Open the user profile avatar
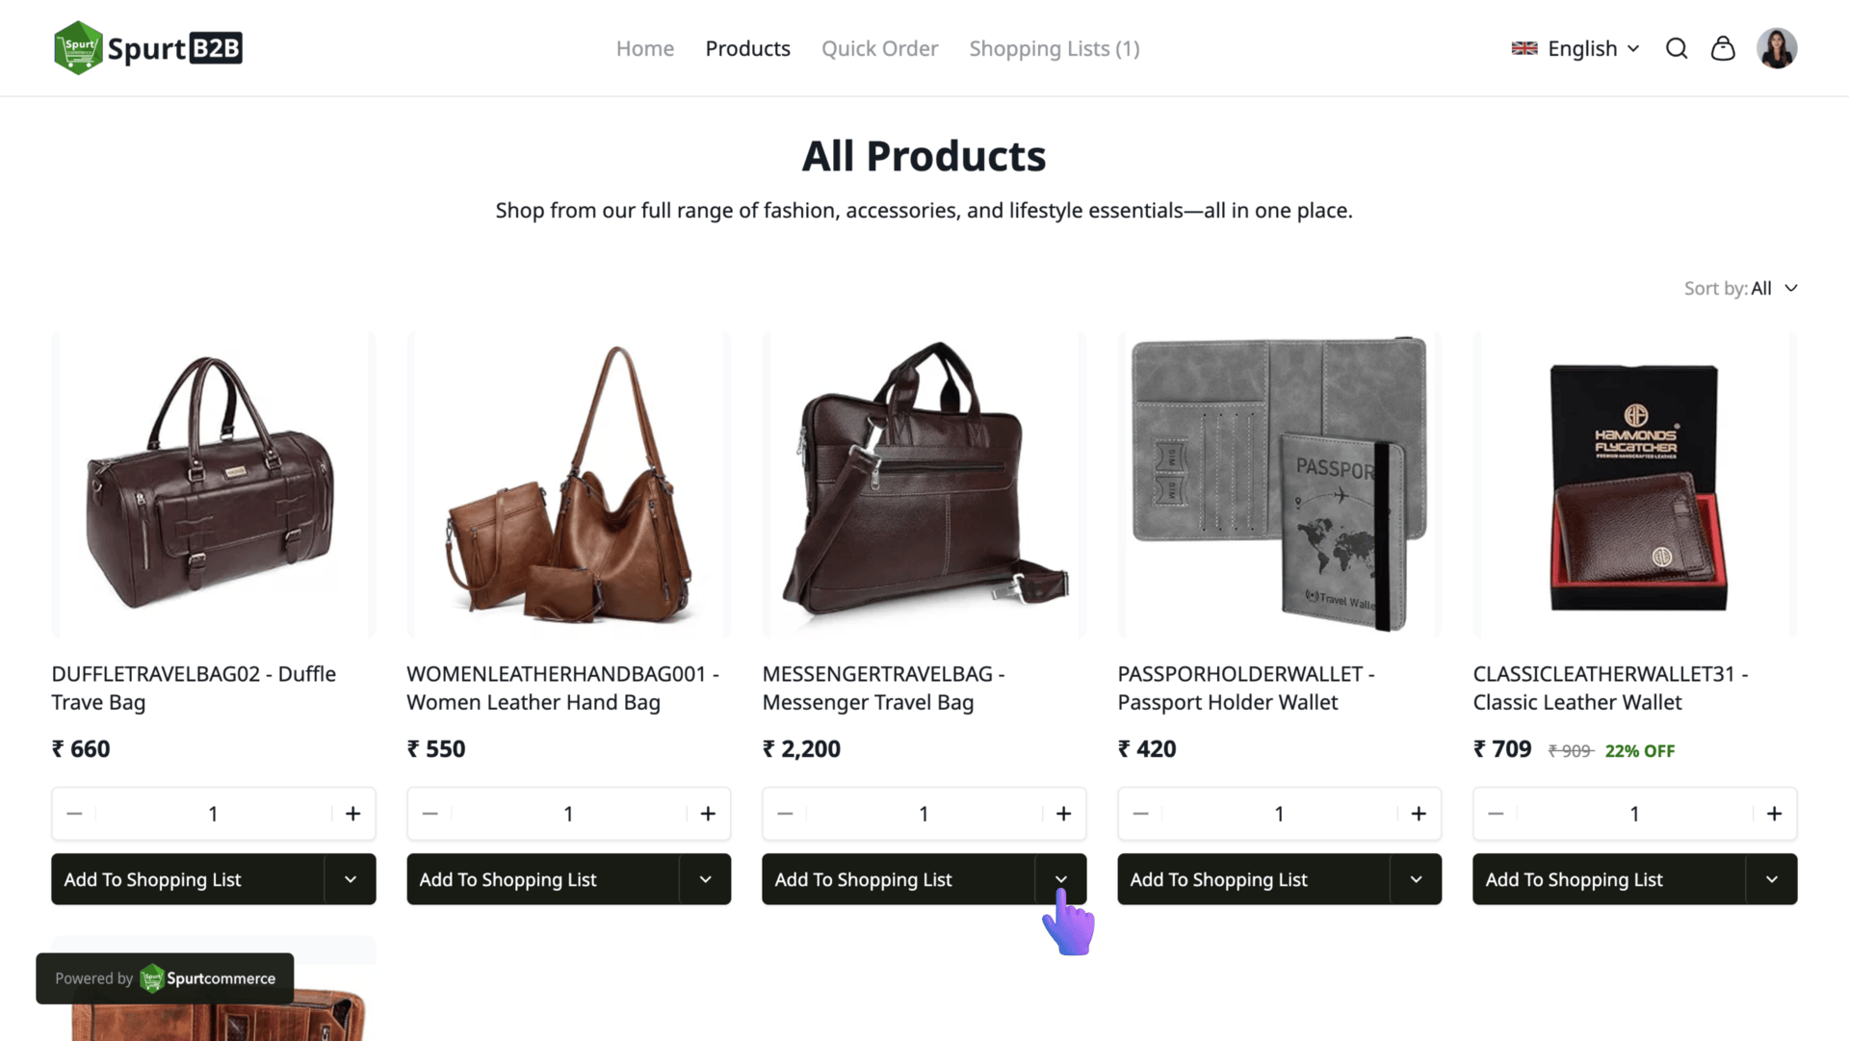This screenshot has height=1041, width=1849. click(x=1777, y=49)
